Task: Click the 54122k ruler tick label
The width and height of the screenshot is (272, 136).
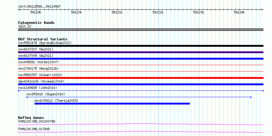Action: tap(158, 12)
